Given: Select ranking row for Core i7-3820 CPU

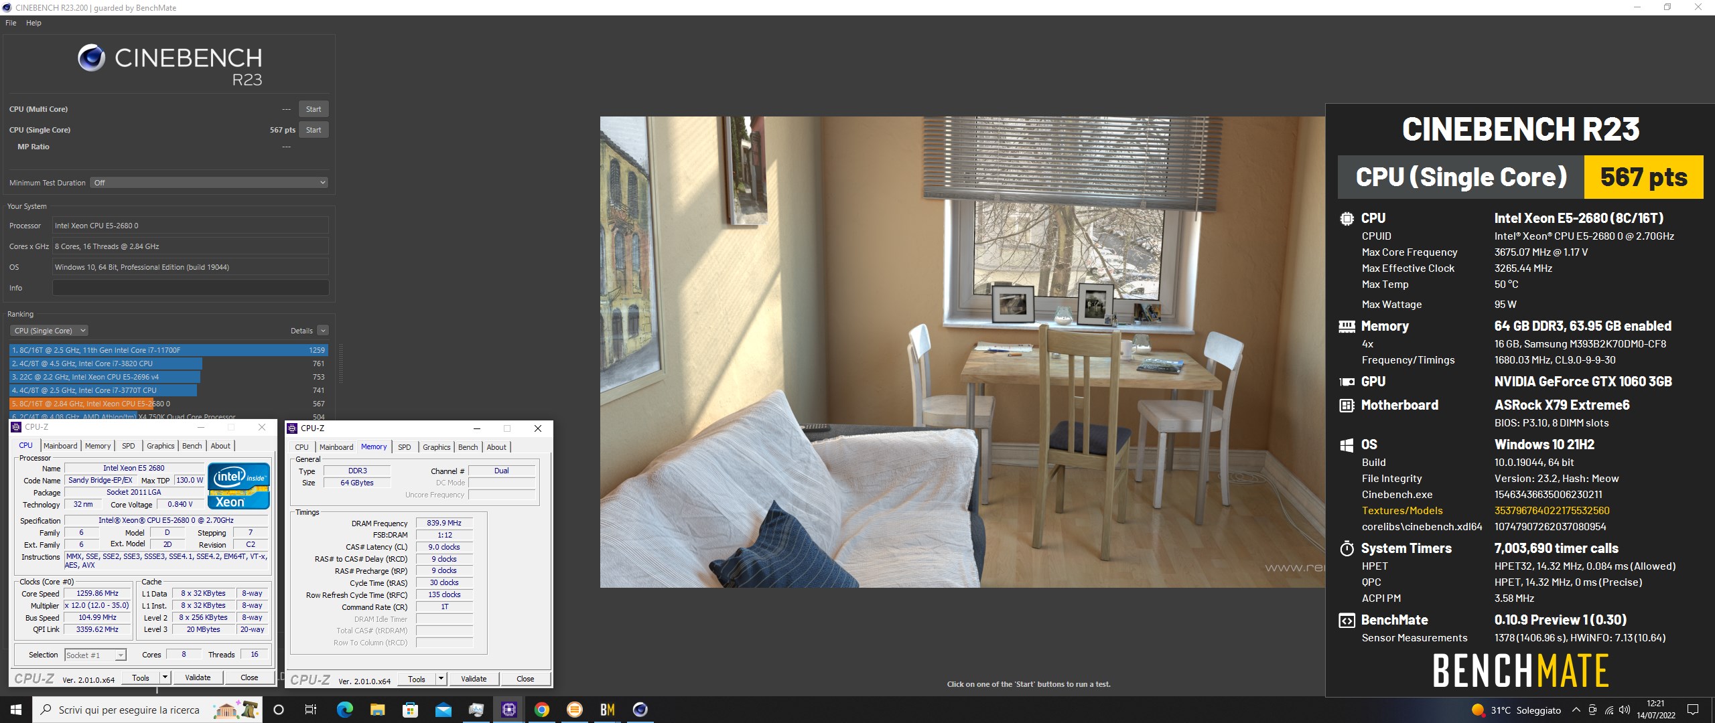Looking at the screenshot, I should tap(169, 364).
